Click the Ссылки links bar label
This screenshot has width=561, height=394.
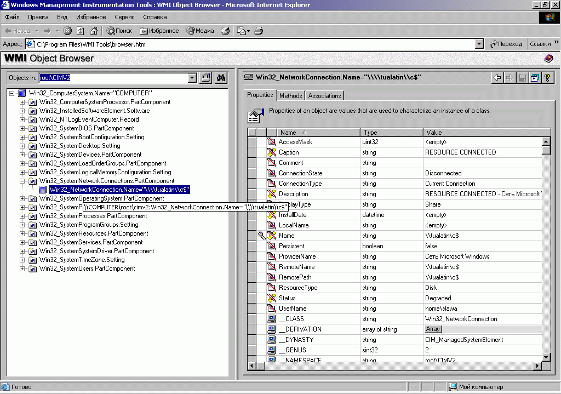(540, 44)
